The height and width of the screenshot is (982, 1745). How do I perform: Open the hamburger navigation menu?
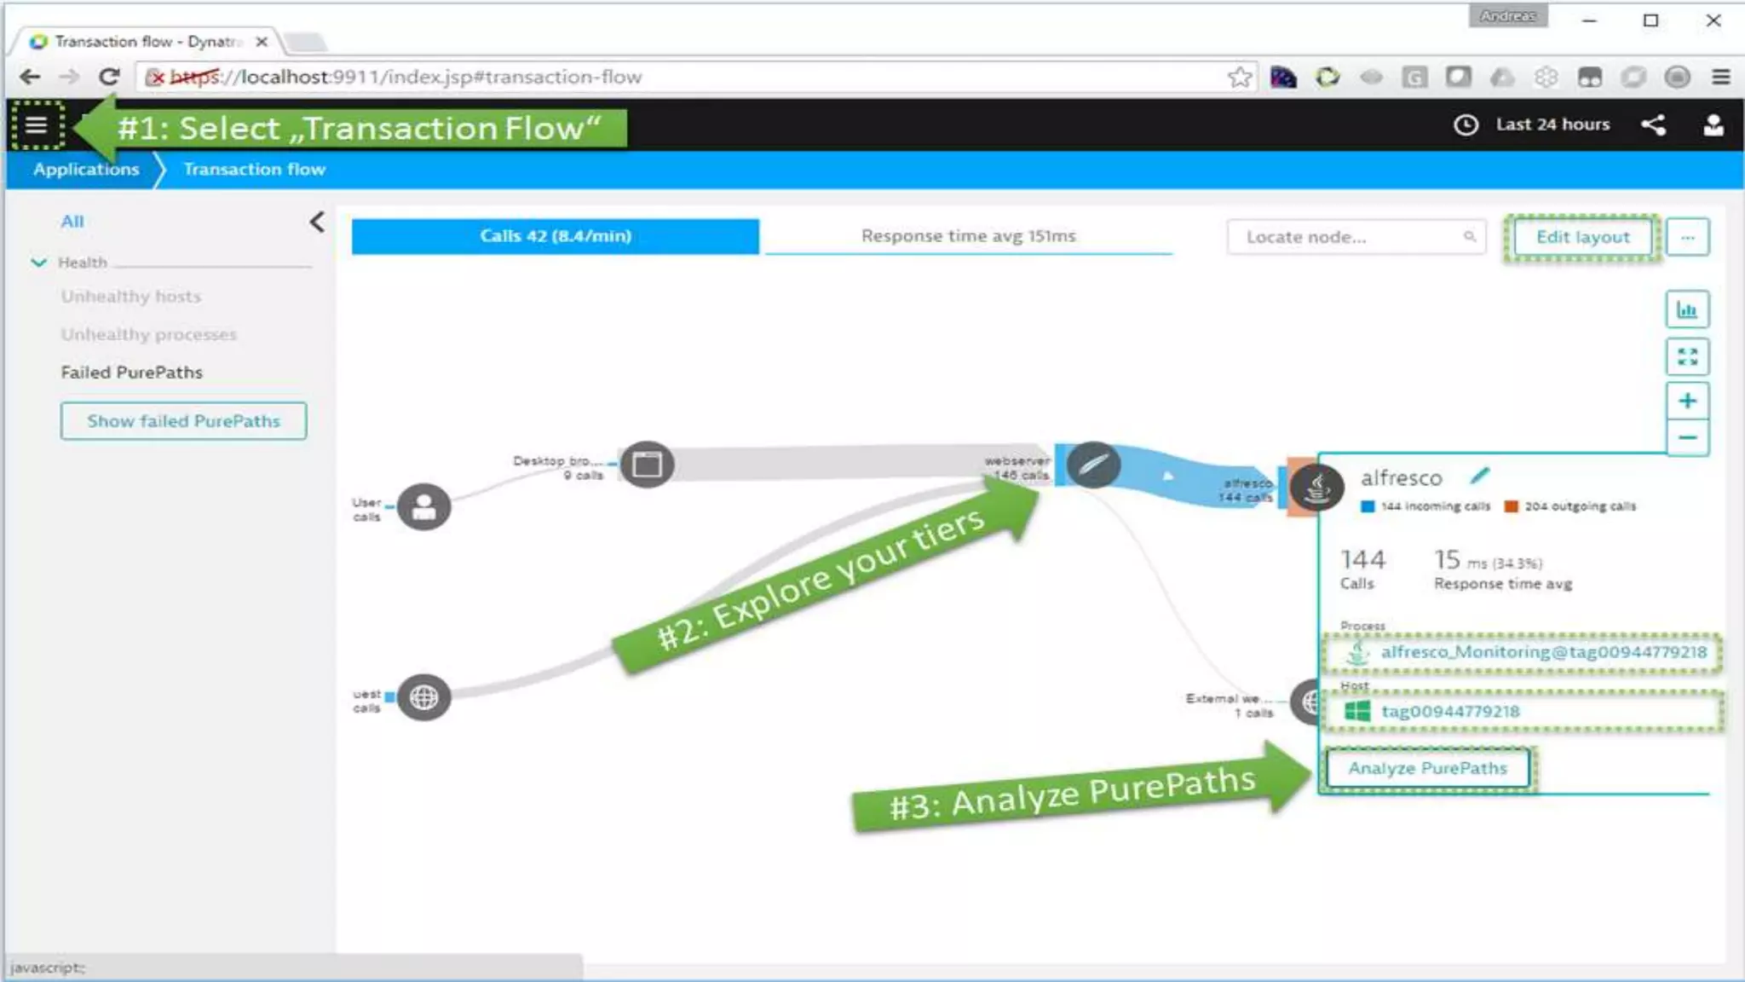coord(36,125)
